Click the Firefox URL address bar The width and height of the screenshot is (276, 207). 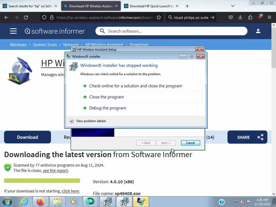click(x=105, y=18)
